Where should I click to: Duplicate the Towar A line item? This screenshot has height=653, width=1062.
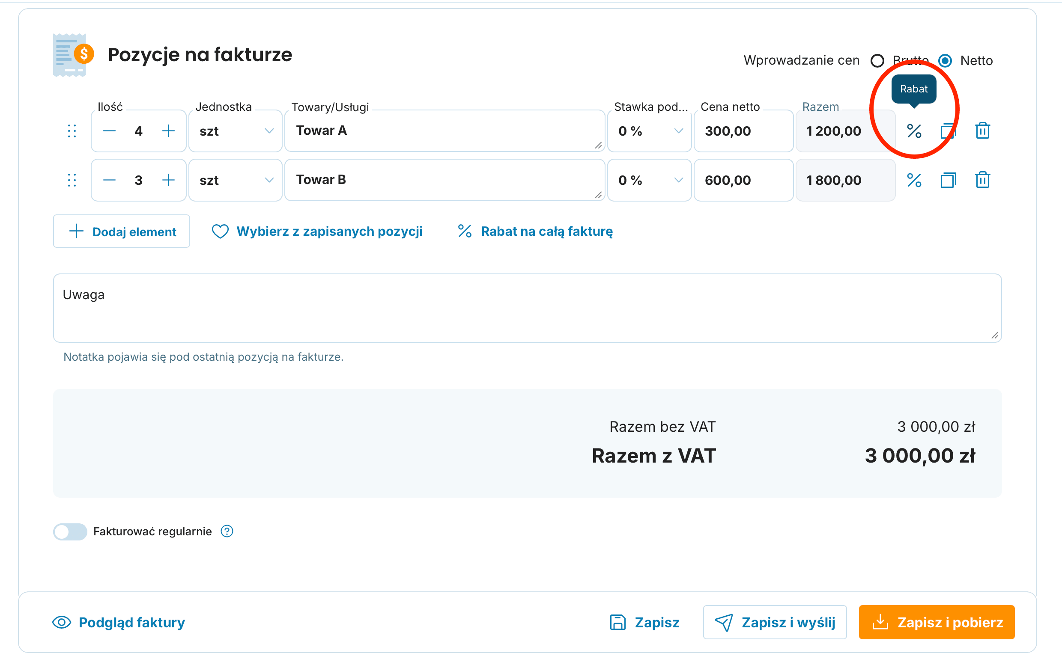coord(948,131)
